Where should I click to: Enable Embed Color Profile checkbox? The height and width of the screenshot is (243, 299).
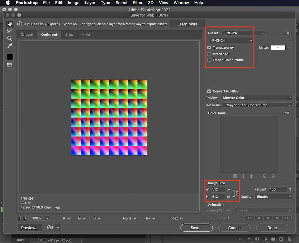point(209,60)
